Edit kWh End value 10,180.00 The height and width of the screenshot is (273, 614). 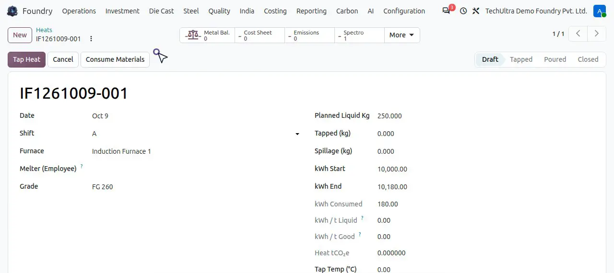pyautogui.click(x=486, y=187)
